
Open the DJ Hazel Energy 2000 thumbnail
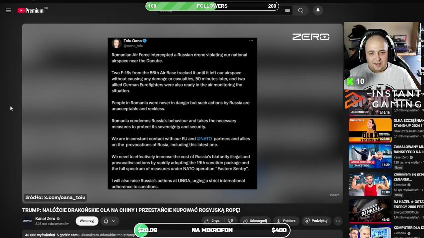click(370, 211)
